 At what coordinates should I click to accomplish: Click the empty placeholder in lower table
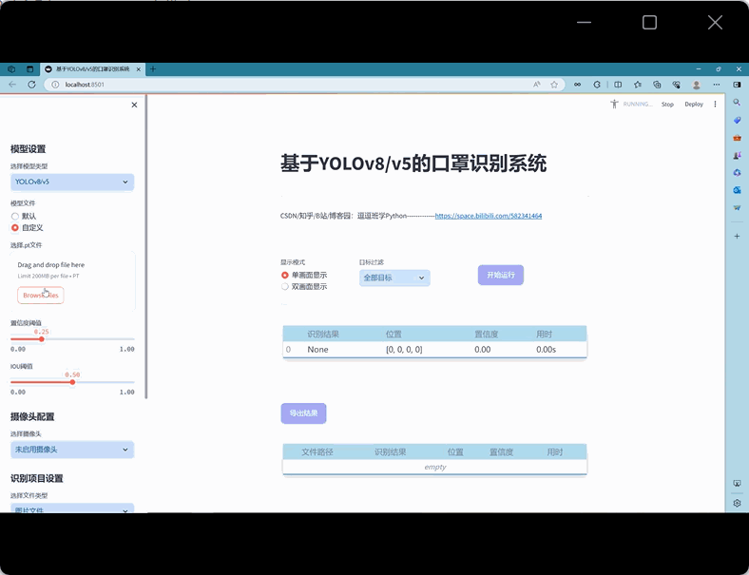tap(435, 467)
